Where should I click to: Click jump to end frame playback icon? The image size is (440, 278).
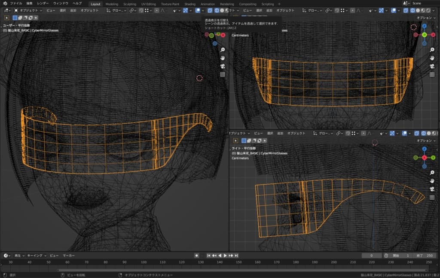pyautogui.click(x=236, y=256)
